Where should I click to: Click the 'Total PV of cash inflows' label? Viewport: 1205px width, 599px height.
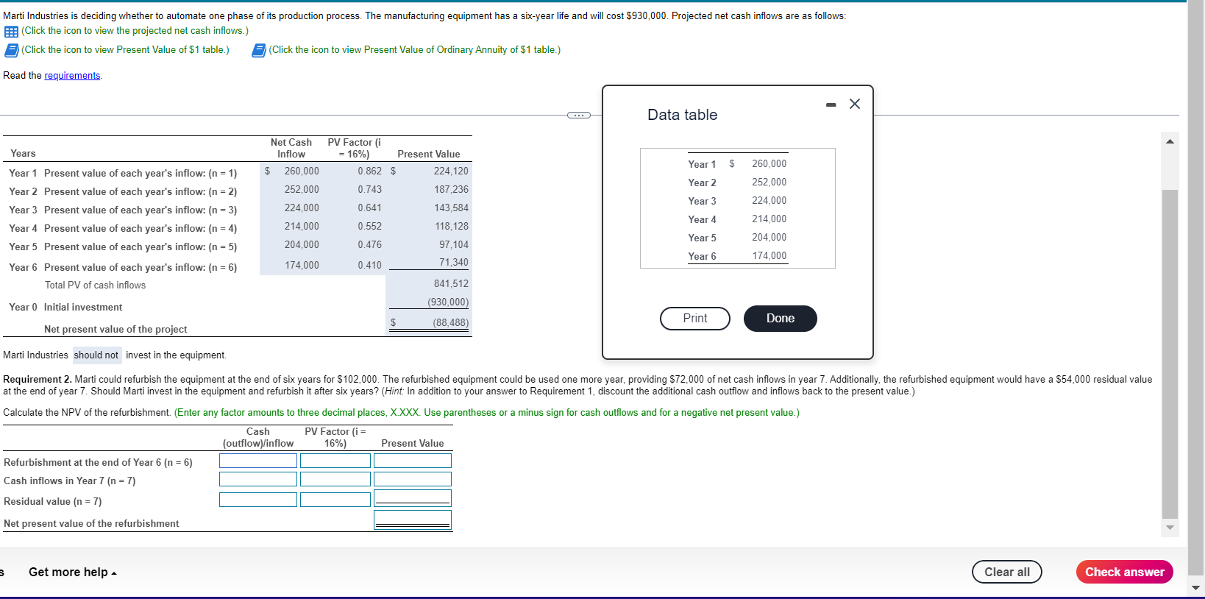(x=95, y=286)
